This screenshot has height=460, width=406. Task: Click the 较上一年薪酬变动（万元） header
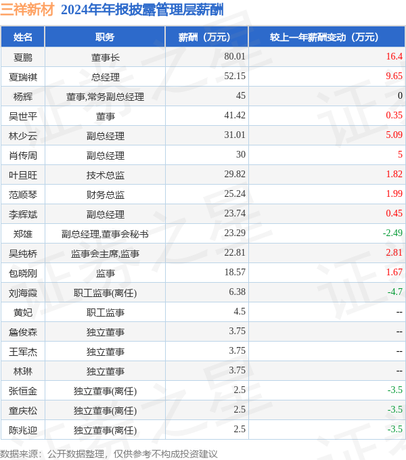327,37
